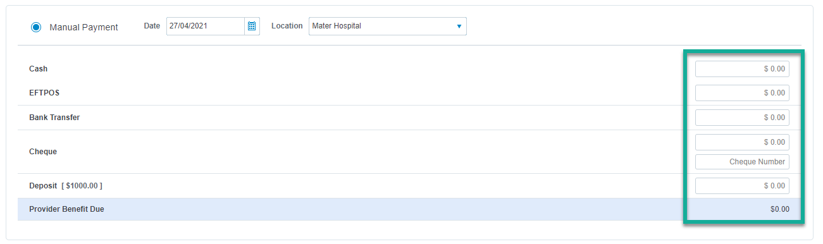Click the Deposit [ $1000.00 ] label
This screenshot has width=823, height=244.
tap(66, 186)
